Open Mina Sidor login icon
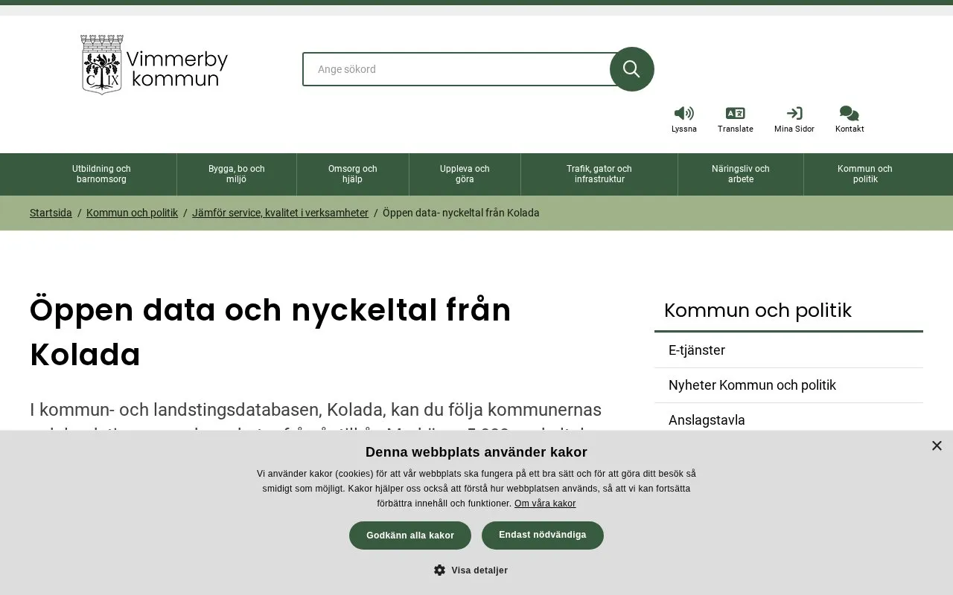Screen dimensions: 953x595 pos(794,113)
